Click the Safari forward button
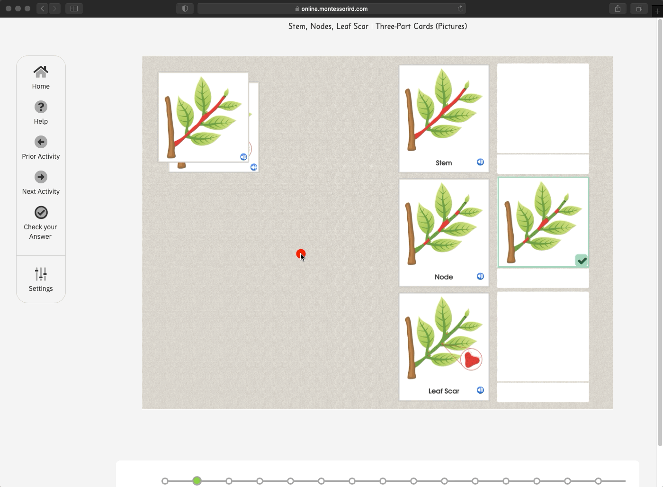Viewport: 663px width, 487px height. point(54,9)
